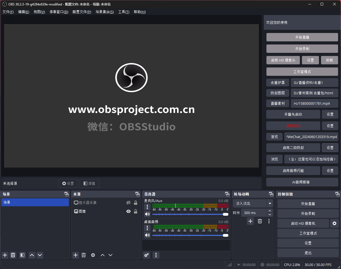341x269 pixels.
Task: Open scene filters in the Scenes panel
Action: [22, 255]
